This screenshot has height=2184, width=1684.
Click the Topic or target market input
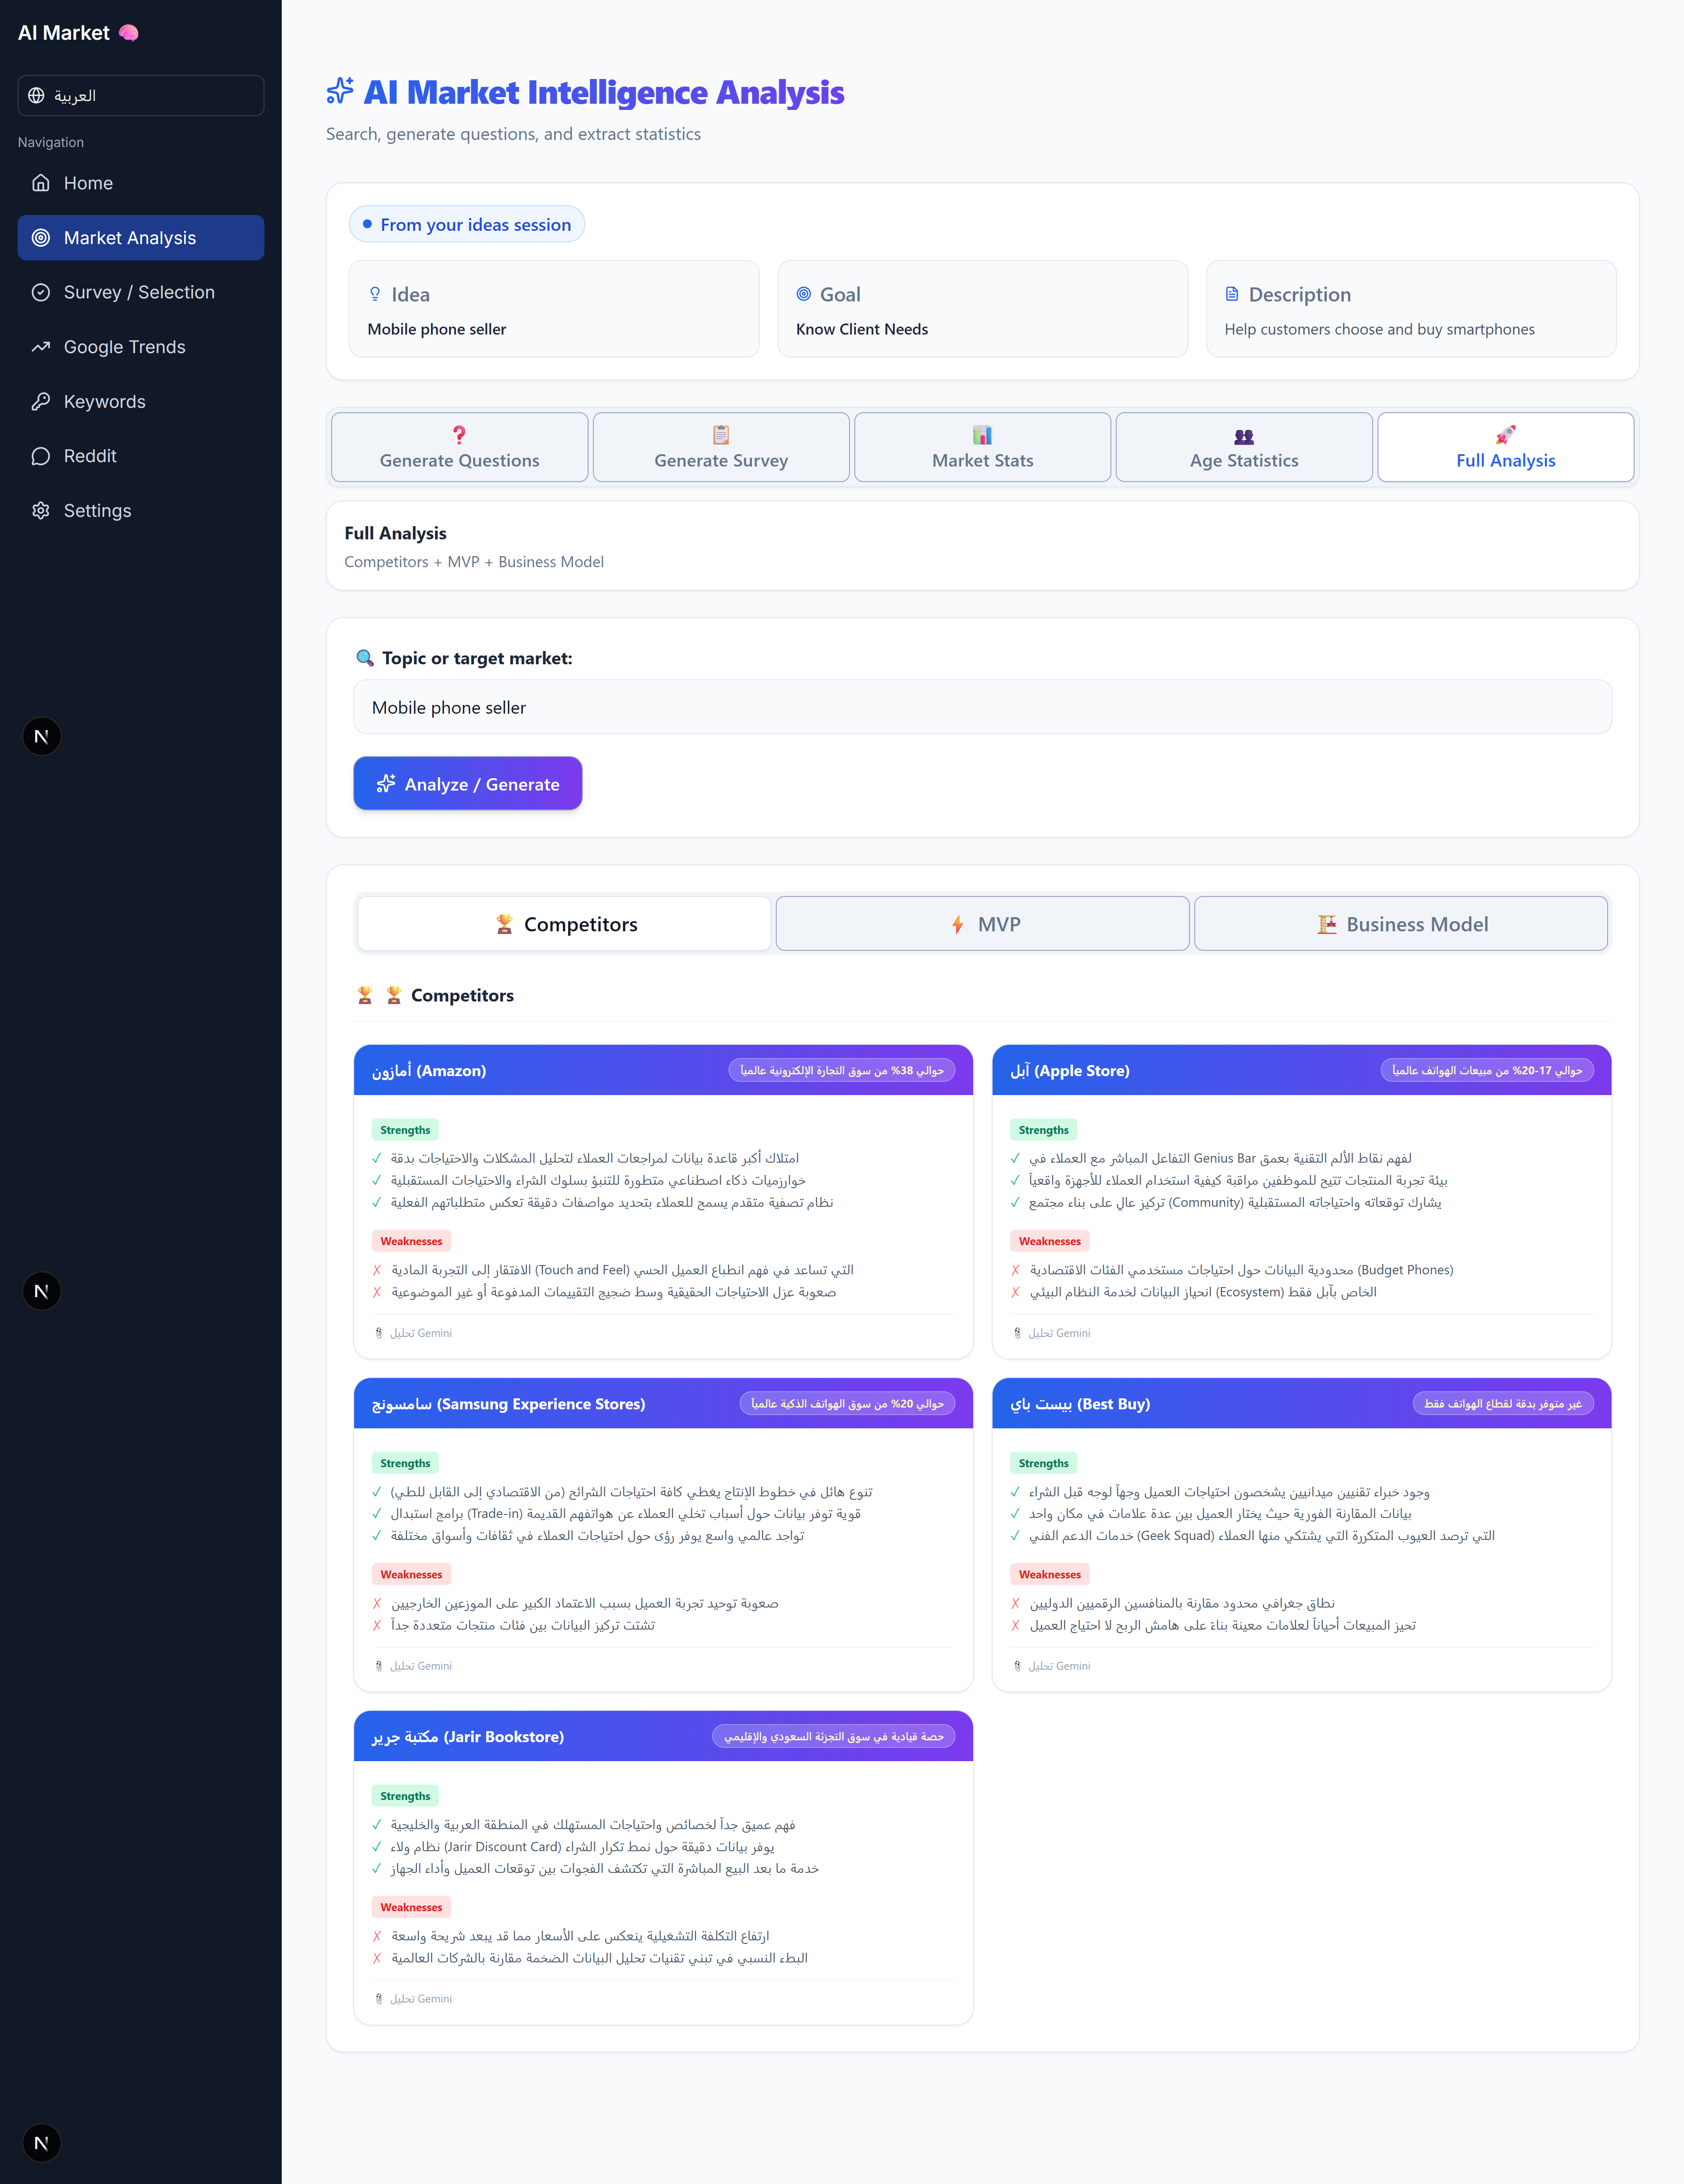click(982, 707)
